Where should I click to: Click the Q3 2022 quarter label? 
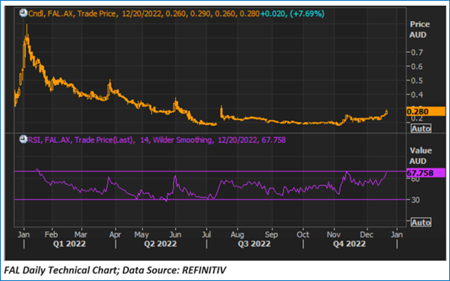254,244
